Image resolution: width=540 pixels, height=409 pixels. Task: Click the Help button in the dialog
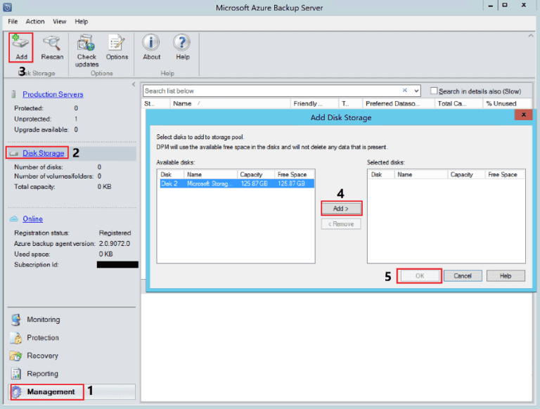[506, 275]
